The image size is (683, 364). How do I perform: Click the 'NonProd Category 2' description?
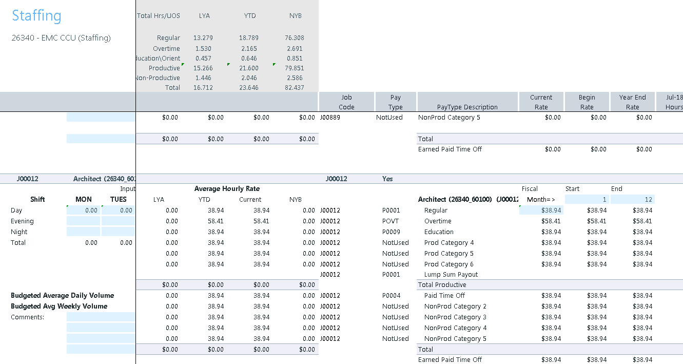(x=455, y=306)
